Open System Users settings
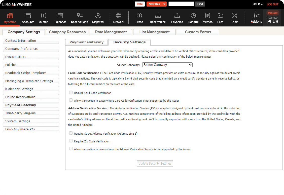The image size is (284, 195). (31, 57)
